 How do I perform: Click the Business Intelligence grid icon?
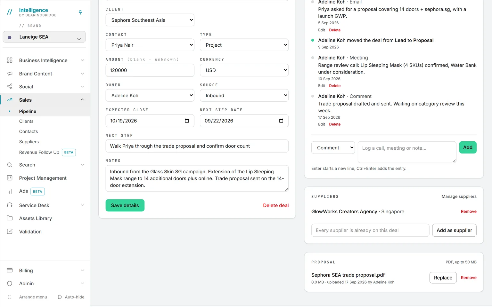tap(10, 60)
